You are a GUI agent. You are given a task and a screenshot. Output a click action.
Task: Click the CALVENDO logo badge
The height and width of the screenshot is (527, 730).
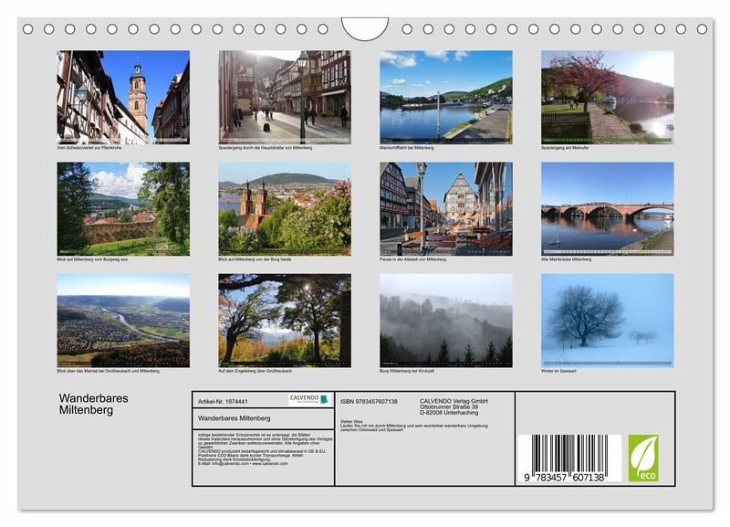point(309,399)
